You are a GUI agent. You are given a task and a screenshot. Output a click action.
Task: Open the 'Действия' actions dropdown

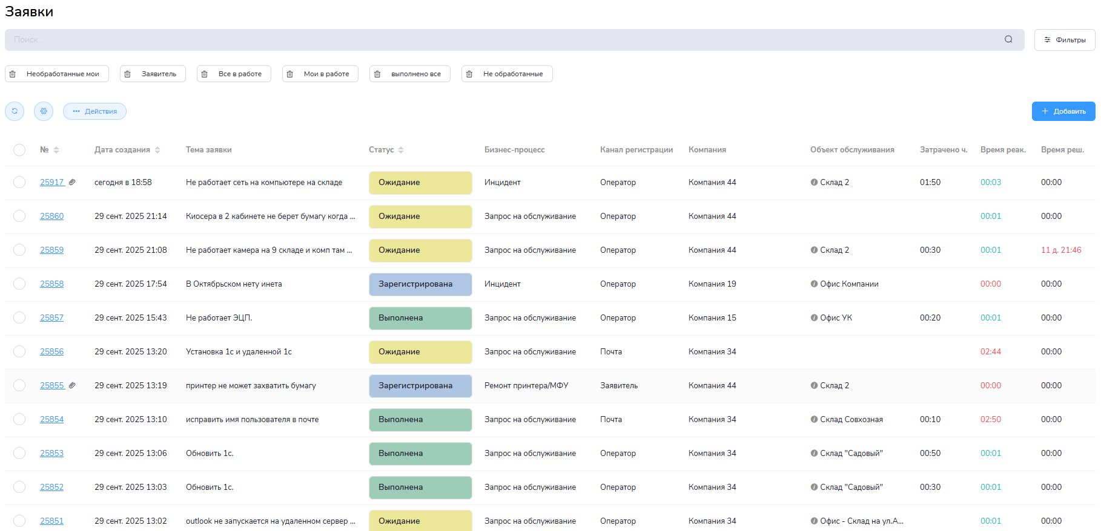(x=94, y=111)
